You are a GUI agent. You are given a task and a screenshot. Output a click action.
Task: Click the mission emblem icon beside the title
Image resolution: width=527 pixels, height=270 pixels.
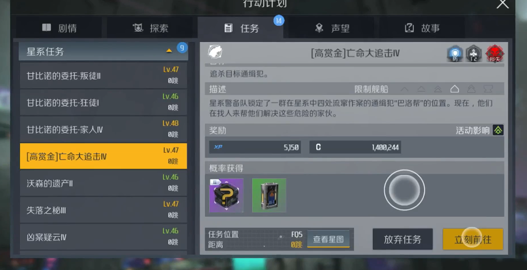(x=215, y=52)
